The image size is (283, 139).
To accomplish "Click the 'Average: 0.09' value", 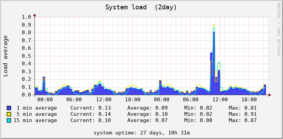I will click(147, 108).
